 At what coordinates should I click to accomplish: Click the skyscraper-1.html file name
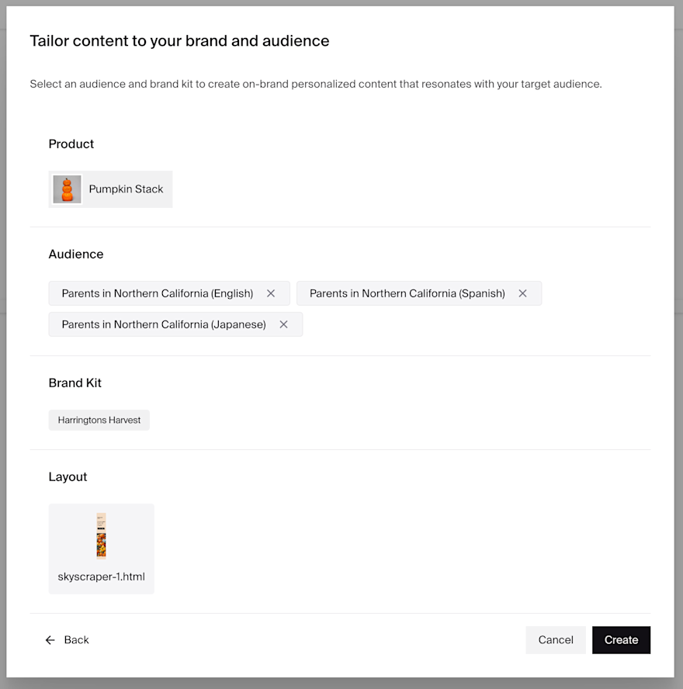[x=101, y=576]
